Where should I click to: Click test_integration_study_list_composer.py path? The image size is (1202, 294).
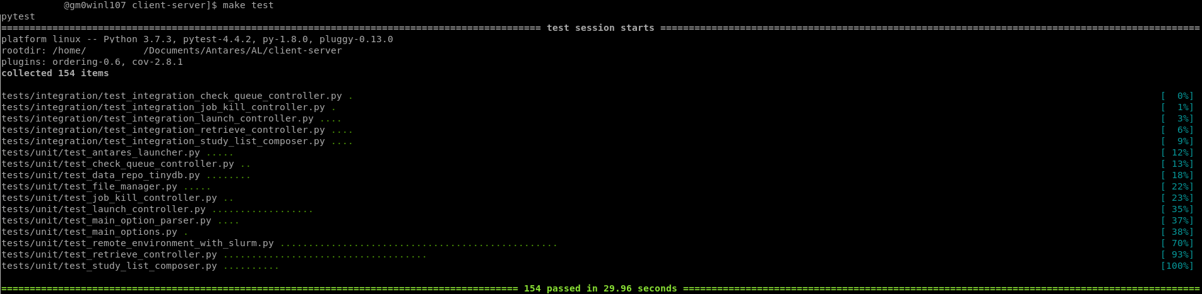click(x=163, y=141)
